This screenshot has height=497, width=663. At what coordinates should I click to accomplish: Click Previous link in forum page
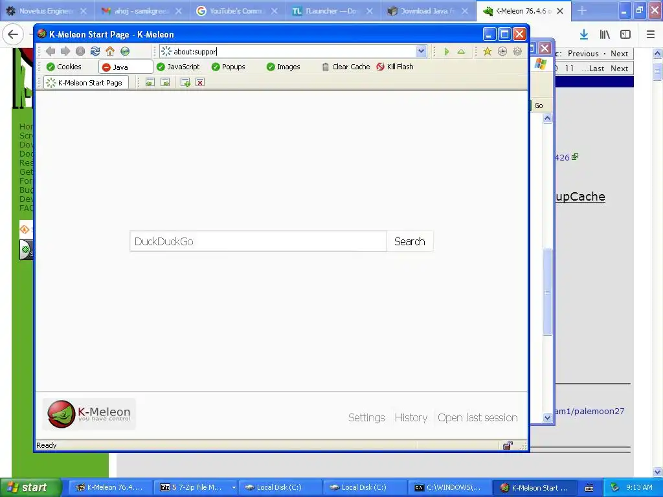(x=583, y=54)
